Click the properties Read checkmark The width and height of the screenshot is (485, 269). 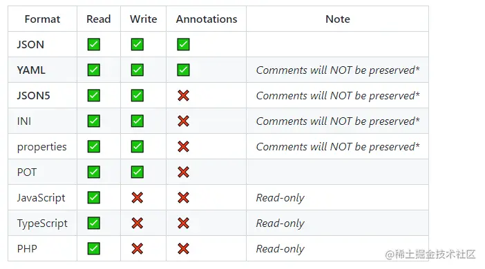point(94,146)
